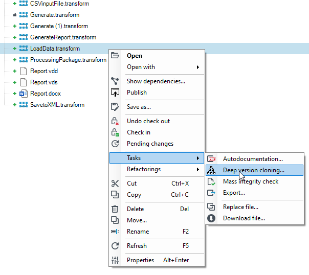Select Undo check out

(x=157, y=121)
